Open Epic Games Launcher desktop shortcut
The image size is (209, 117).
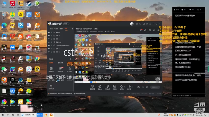point(12,82)
